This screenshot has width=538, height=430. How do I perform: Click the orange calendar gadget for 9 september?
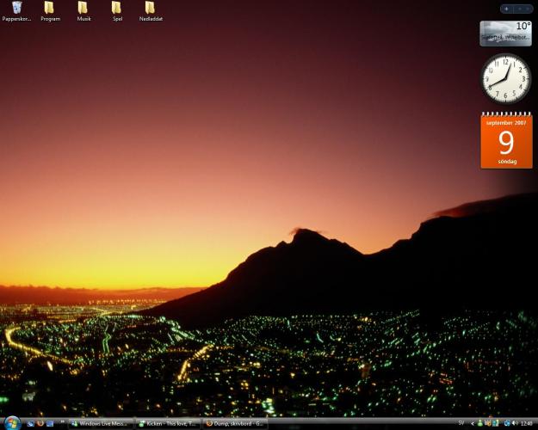(506, 141)
